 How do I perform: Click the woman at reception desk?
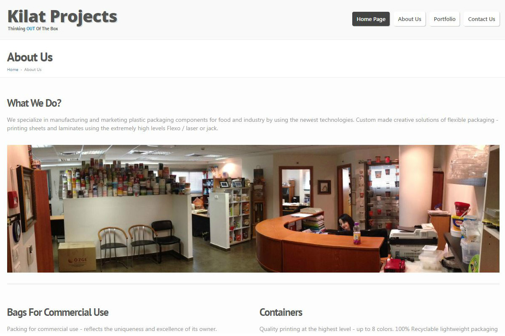(x=345, y=223)
